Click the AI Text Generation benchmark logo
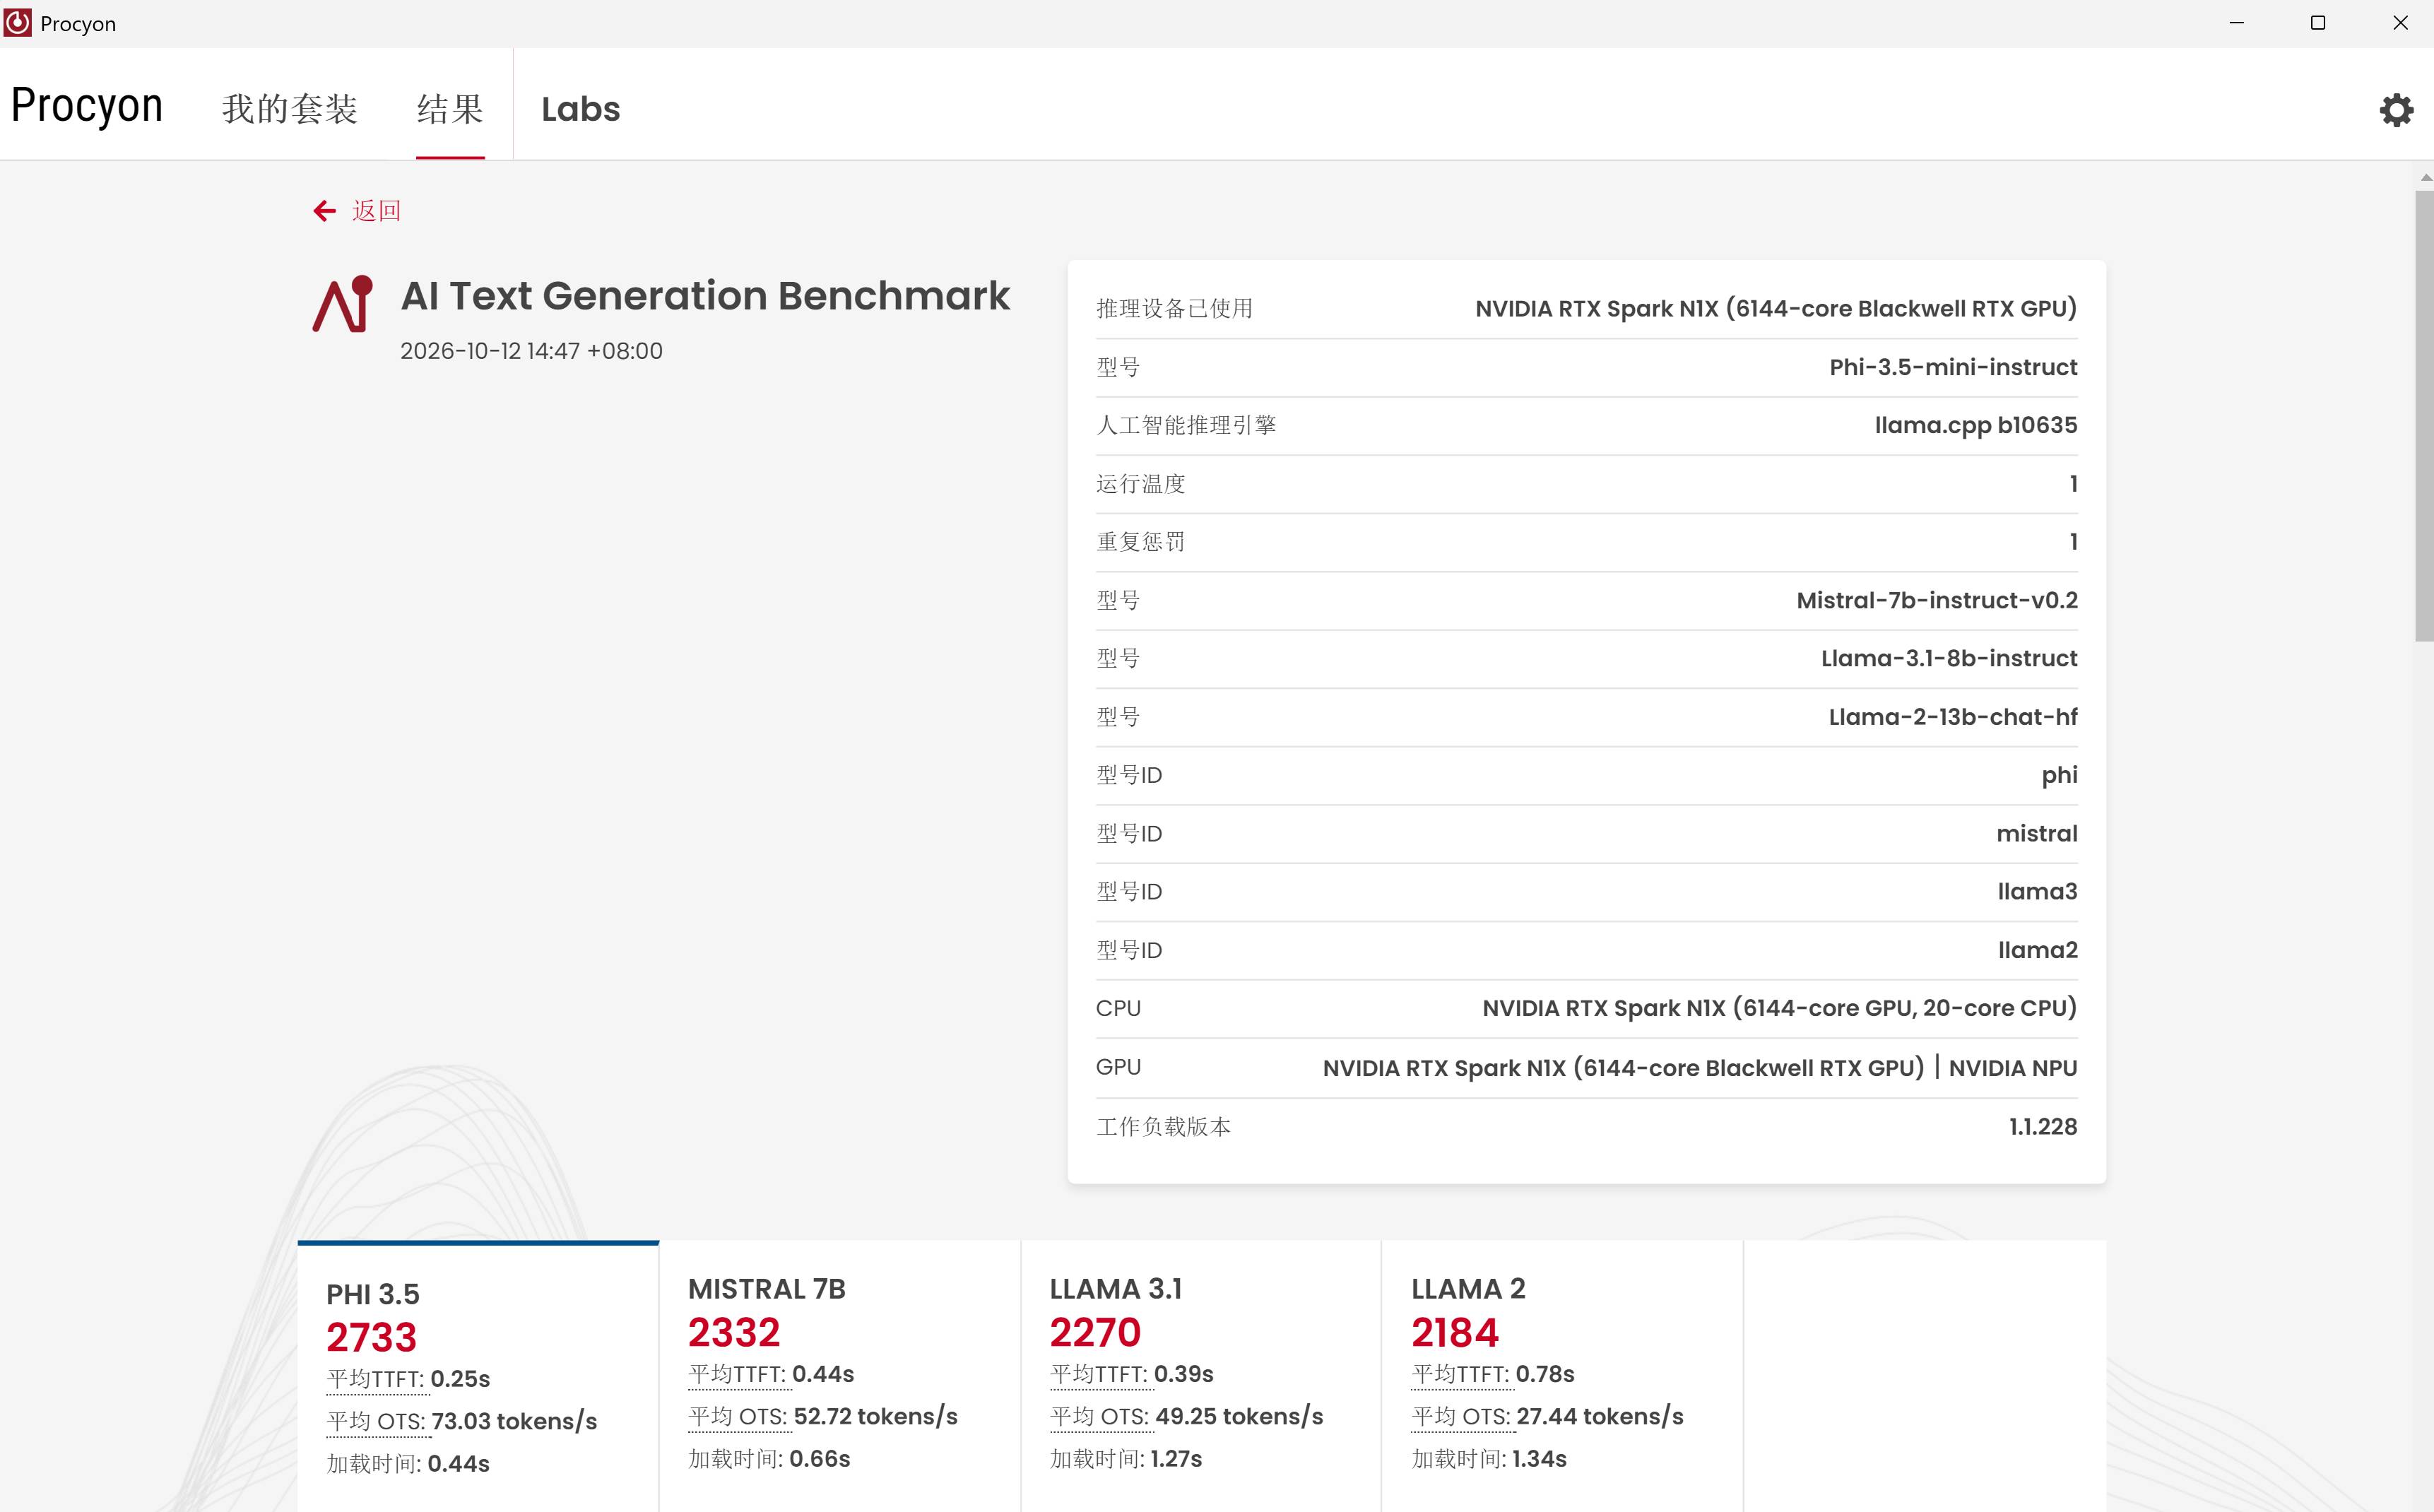The height and width of the screenshot is (1512, 2434). pos(343,304)
